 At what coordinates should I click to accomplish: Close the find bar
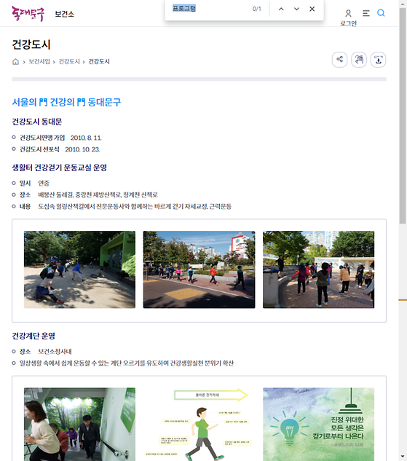(312, 9)
